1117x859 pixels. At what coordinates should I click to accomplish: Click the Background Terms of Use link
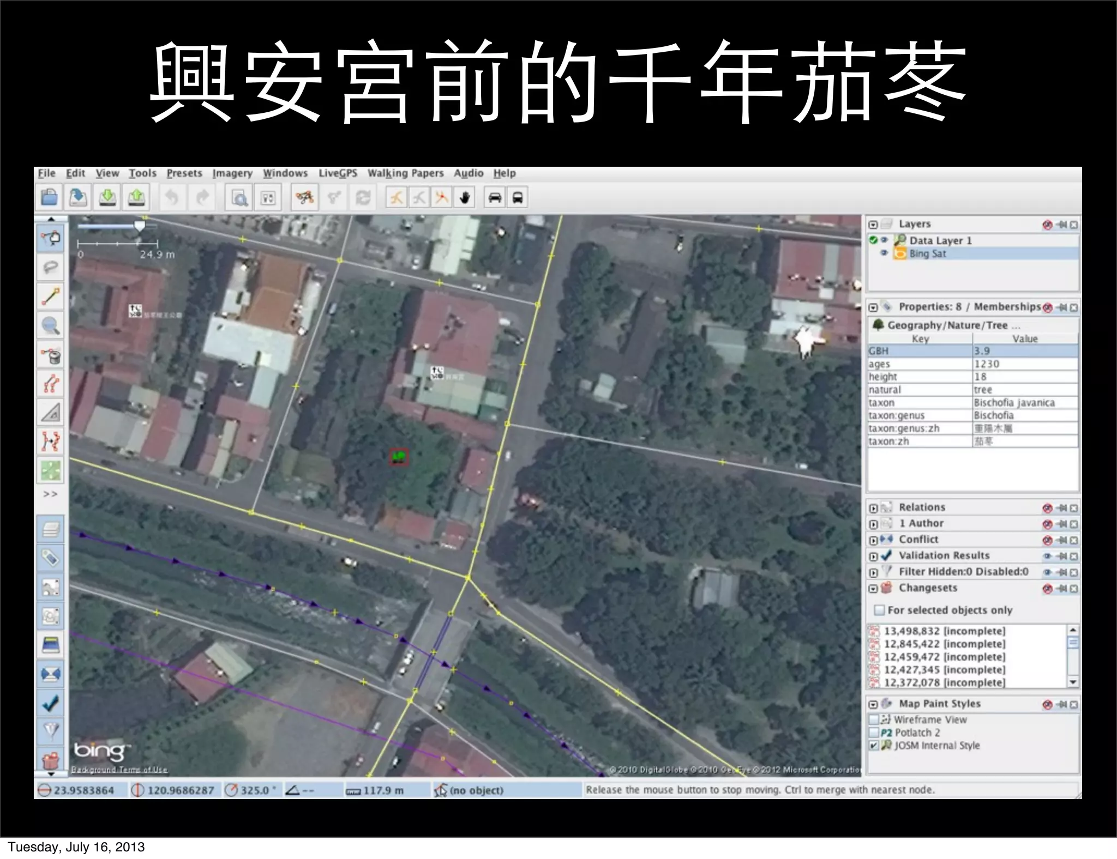tap(119, 770)
